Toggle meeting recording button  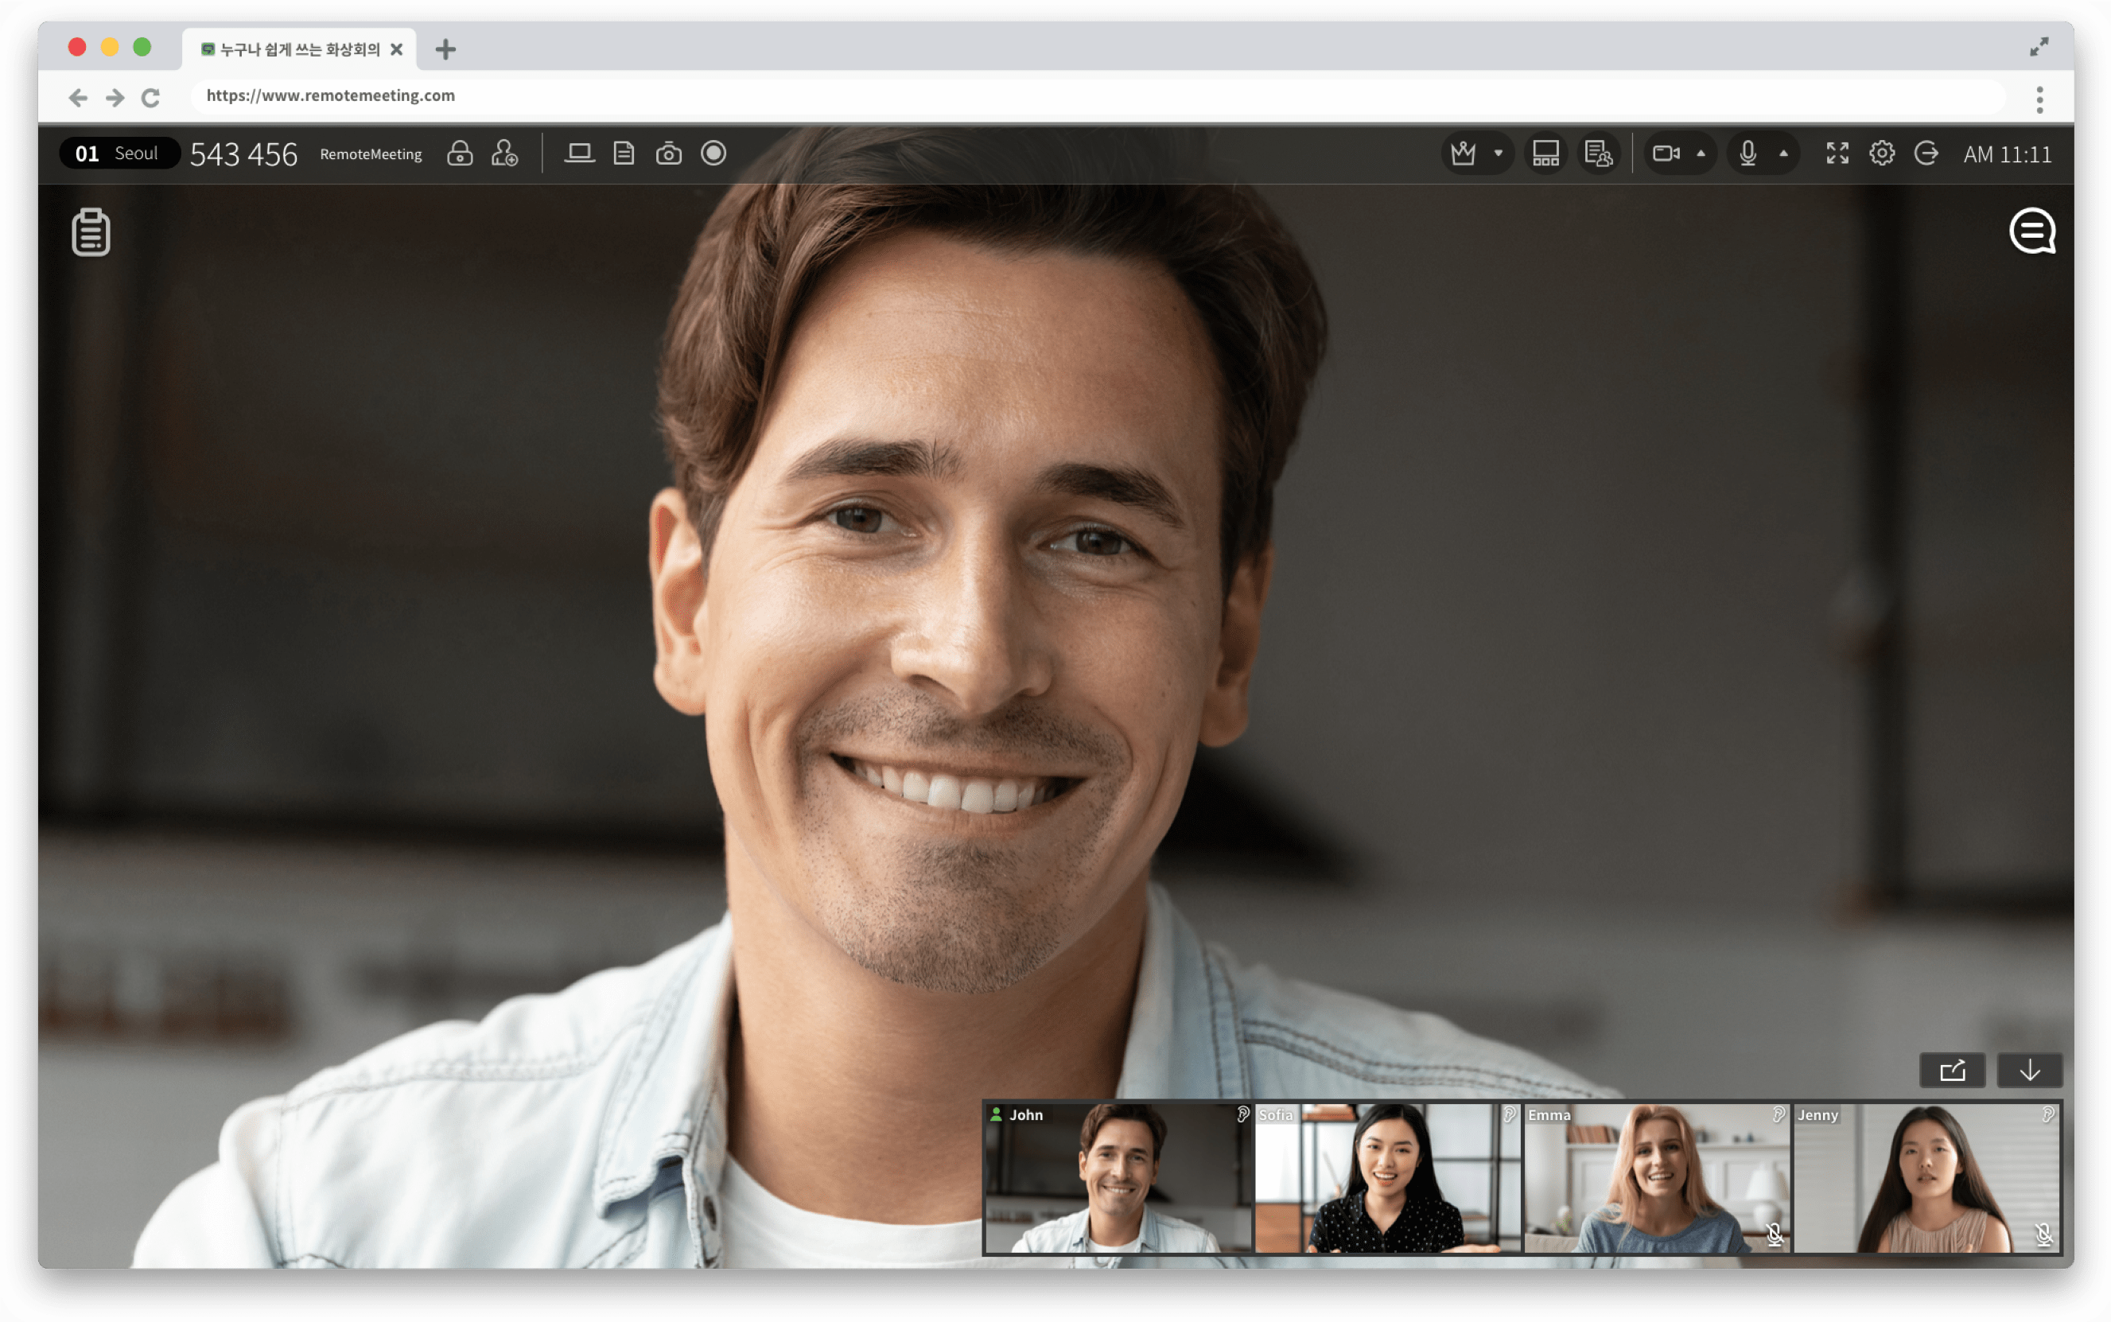click(713, 154)
